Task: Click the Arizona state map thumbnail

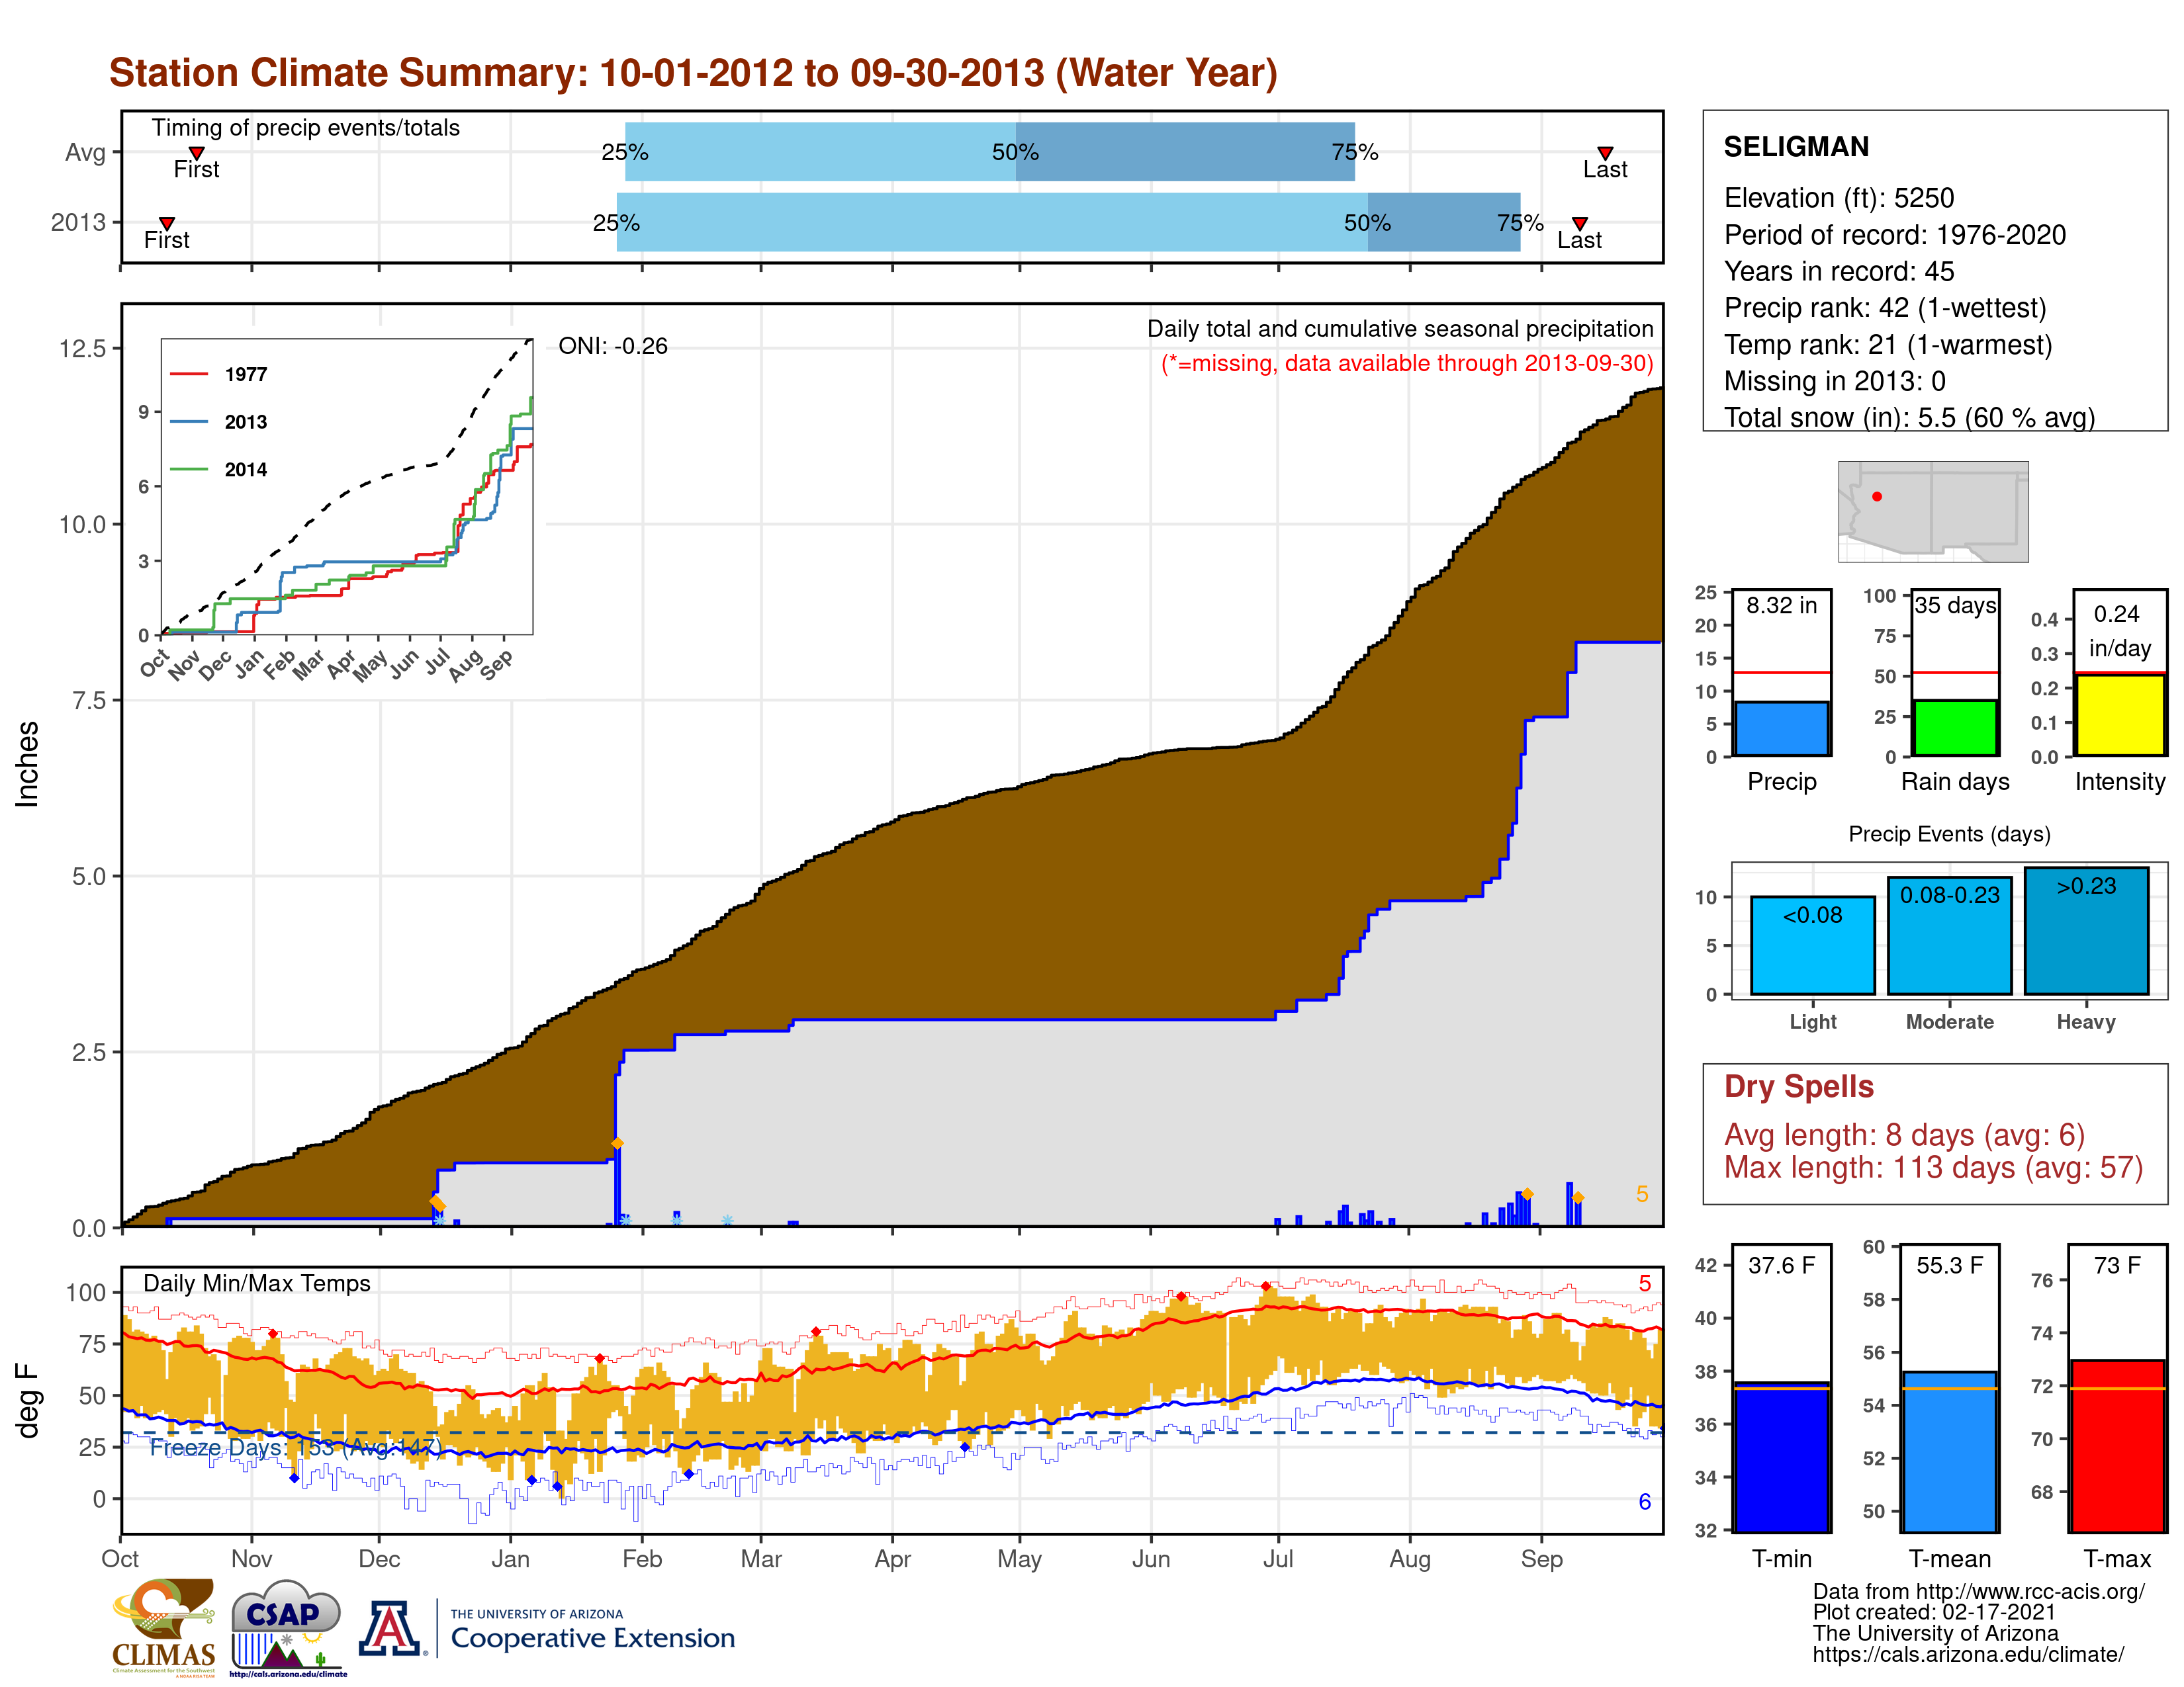Action: tap(1933, 511)
